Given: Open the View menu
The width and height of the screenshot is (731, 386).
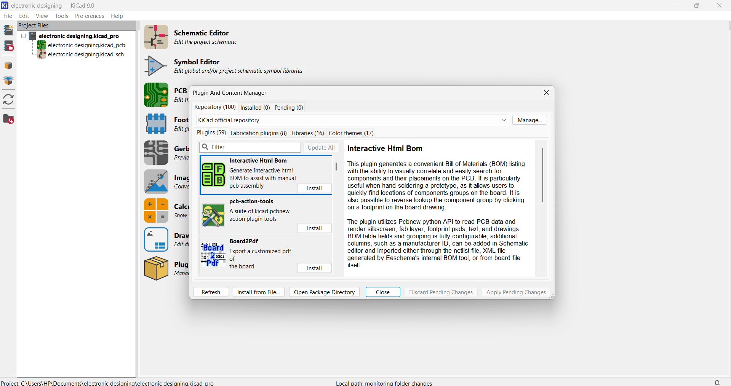Looking at the screenshot, I should coord(42,16).
